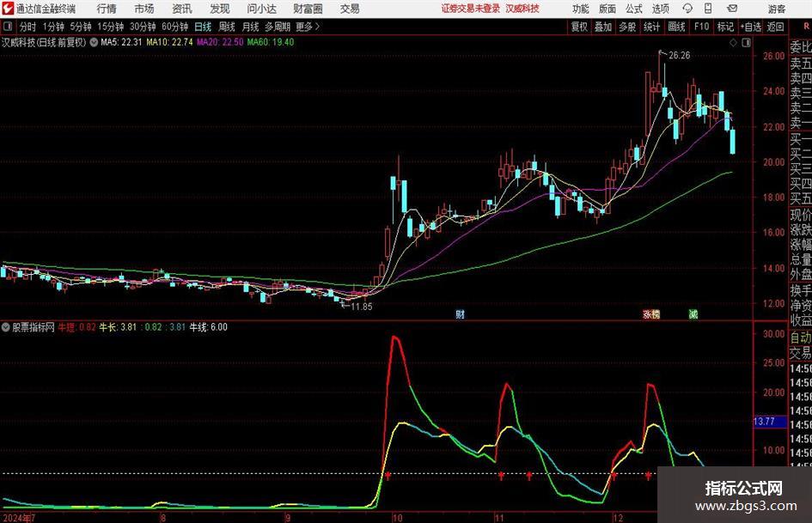Switch to 周线 weekly period
This screenshot has width=812, height=523.
226,27
